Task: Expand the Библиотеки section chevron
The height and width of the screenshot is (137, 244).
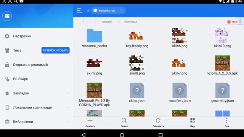Action: point(68,122)
